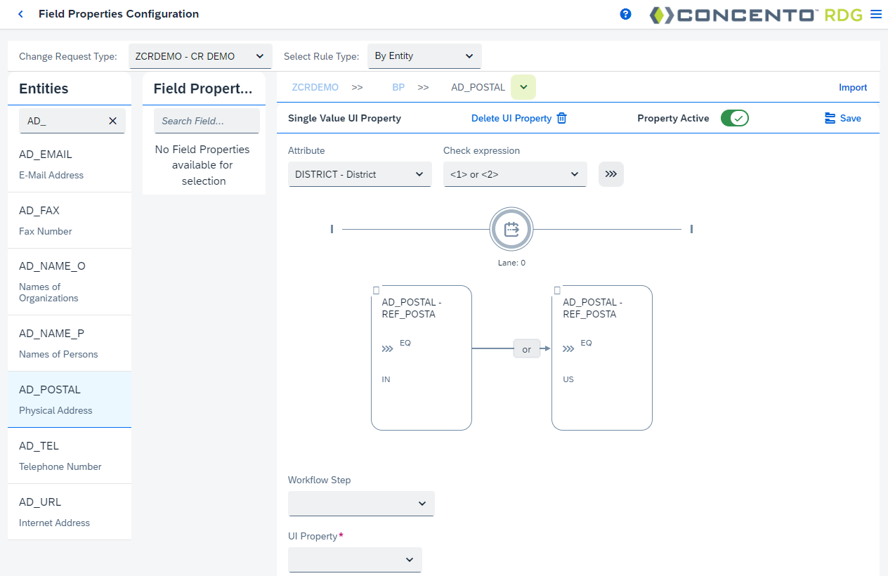Click the trash icon for Delete UI Property

561,118
